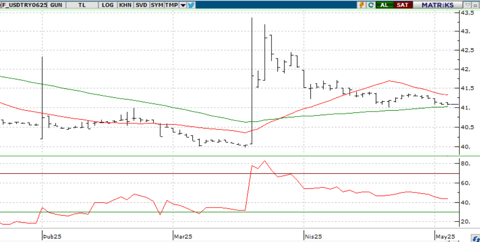Open the triangle window menu at top right
Viewport: 480px width, 242px height.
coord(468,5)
